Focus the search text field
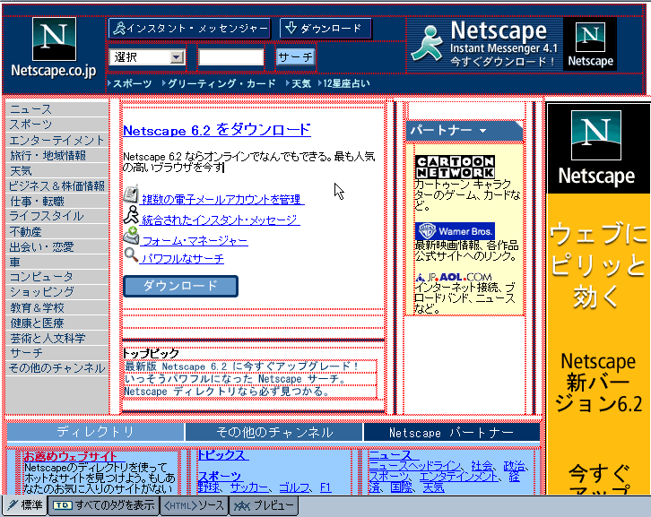 tap(231, 56)
